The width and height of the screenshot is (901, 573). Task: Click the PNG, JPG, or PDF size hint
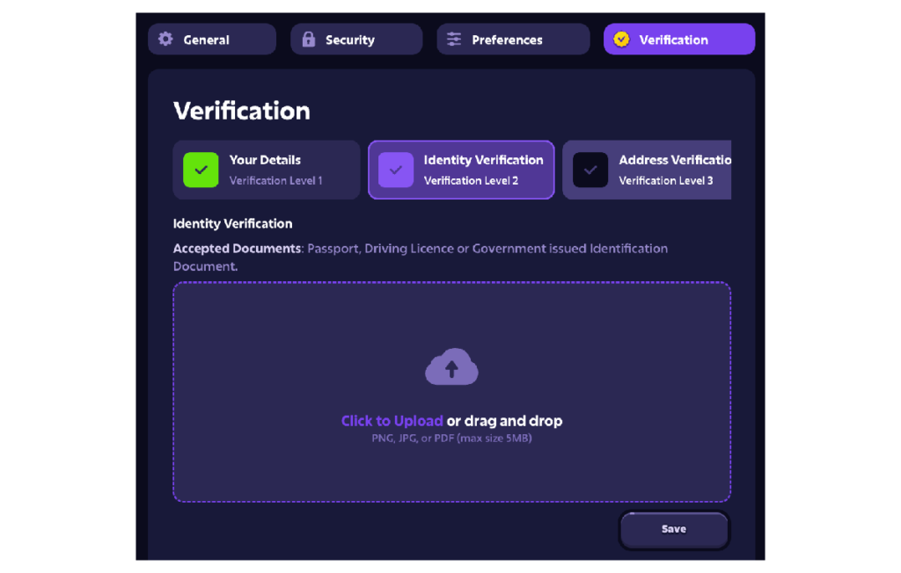[451, 438]
